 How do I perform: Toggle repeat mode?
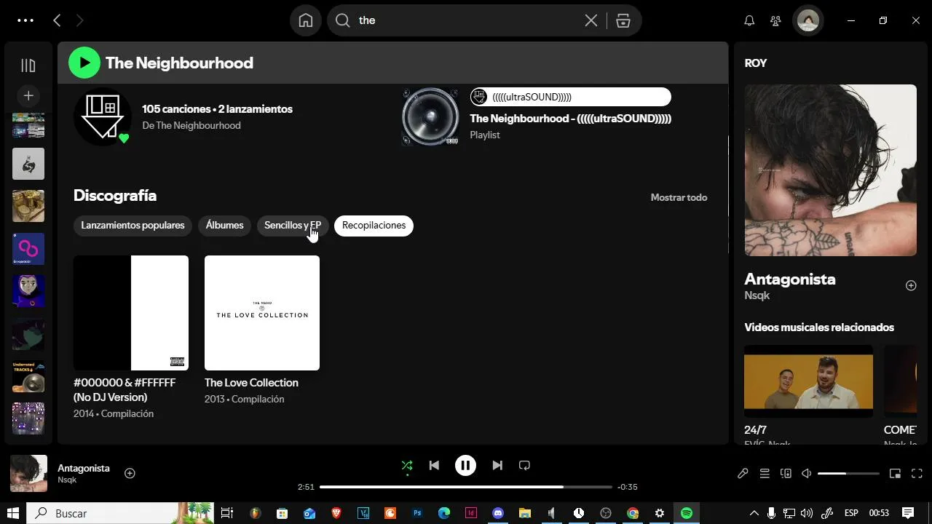point(524,466)
